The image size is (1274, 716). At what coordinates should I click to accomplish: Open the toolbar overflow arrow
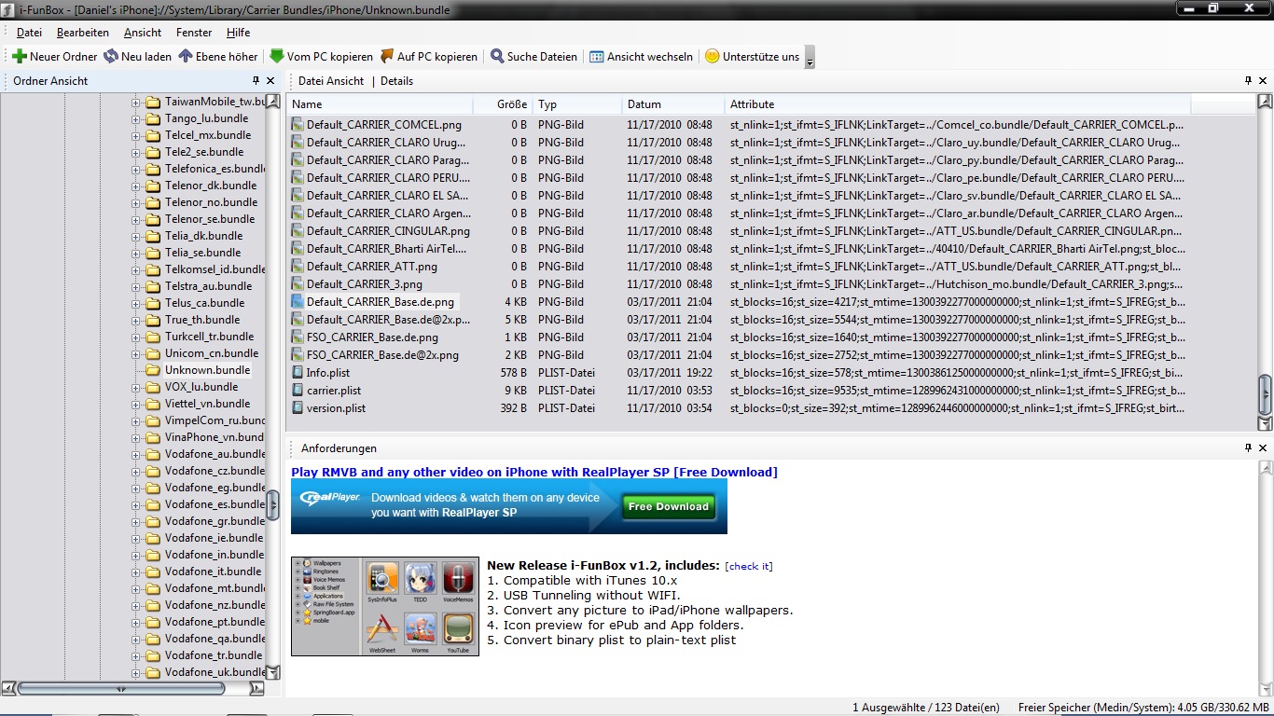point(810,57)
